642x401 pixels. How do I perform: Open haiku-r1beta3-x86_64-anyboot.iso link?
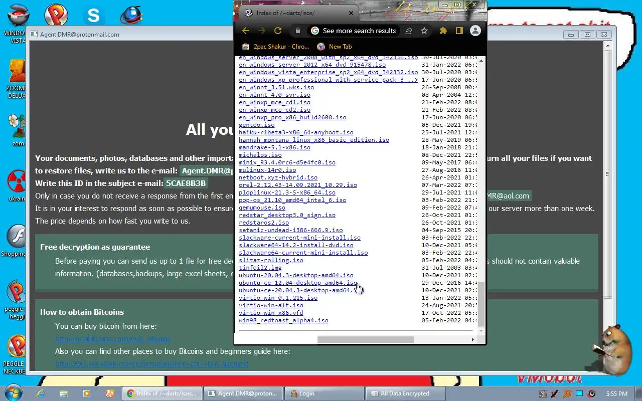296,132
